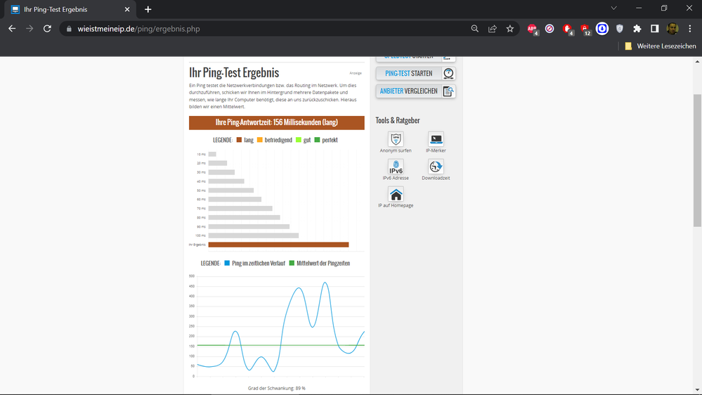Open the Chrome three-dot menu
Screen dimensions: 702x395
point(689,29)
